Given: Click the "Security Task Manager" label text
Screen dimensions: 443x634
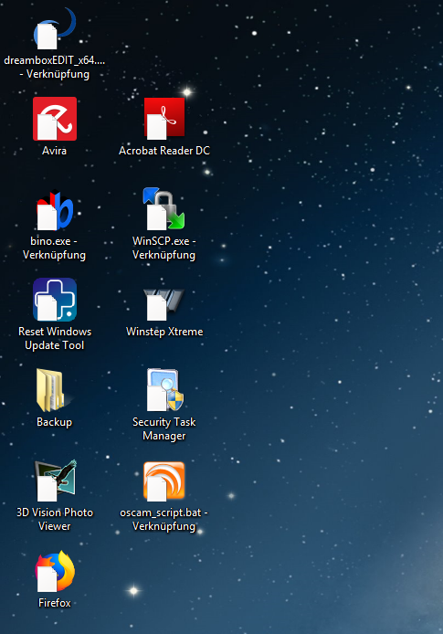Looking at the screenshot, I should [164, 429].
